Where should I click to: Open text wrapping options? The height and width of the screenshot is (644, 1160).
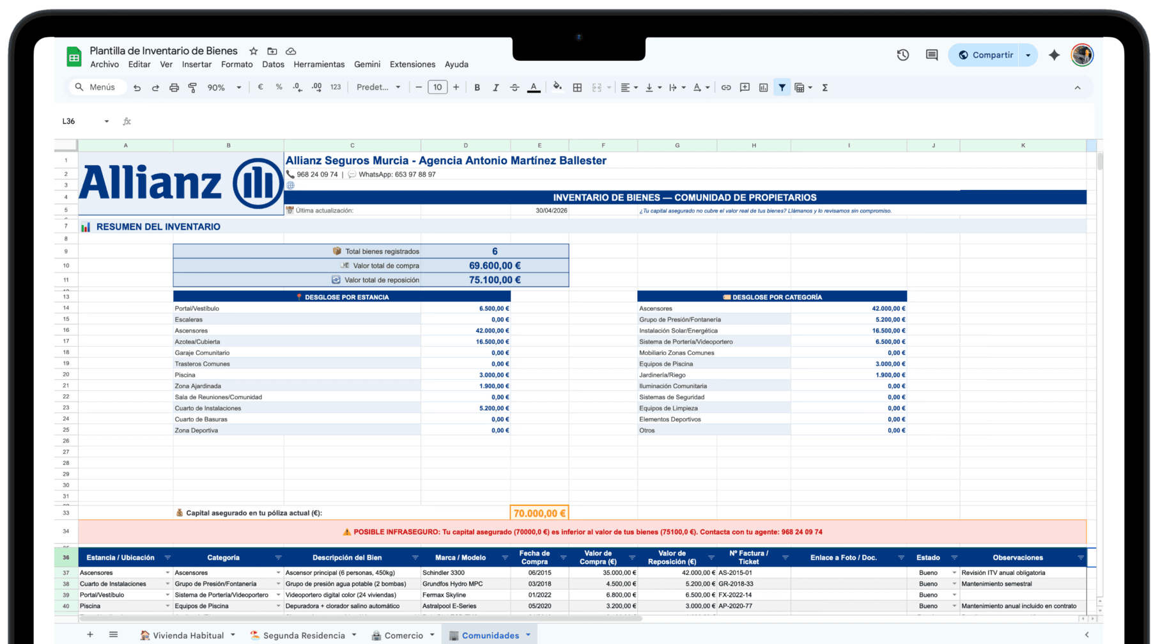click(677, 88)
